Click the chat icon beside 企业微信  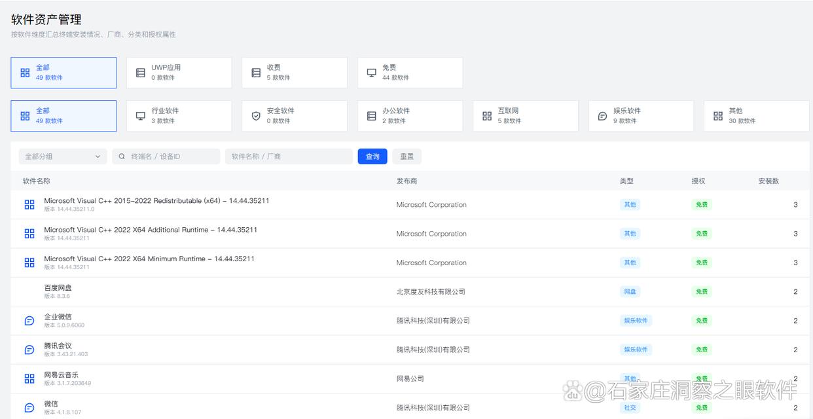(x=29, y=321)
